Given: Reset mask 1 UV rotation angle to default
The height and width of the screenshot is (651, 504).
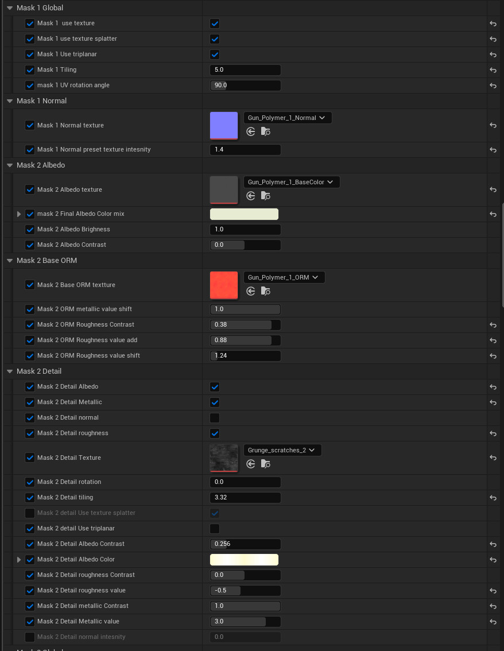Looking at the screenshot, I should click(x=493, y=86).
